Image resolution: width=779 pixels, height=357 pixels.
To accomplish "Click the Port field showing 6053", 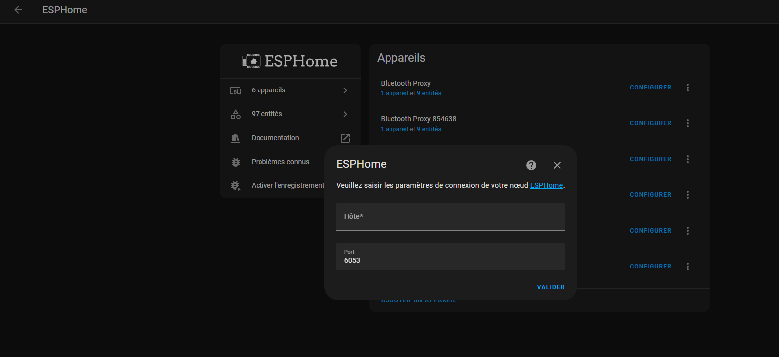I will pos(451,257).
